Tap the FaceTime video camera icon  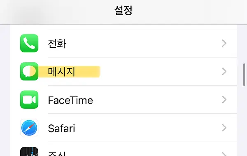pos(29,100)
